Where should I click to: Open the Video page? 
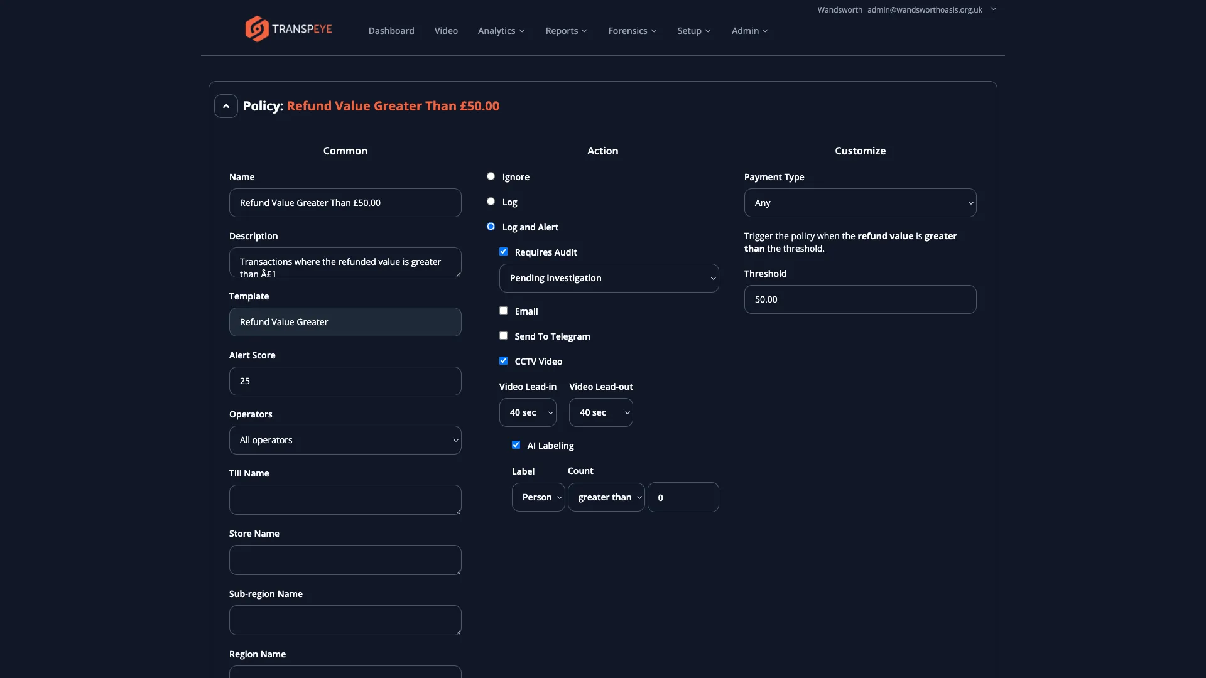[445, 30]
